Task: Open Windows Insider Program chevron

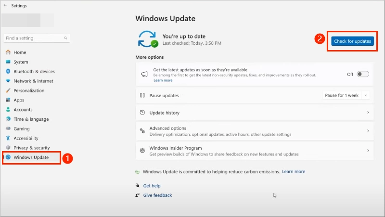Action: pyautogui.click(x=368, y=151)
